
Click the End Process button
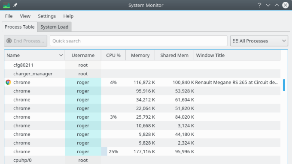(25, 41)
